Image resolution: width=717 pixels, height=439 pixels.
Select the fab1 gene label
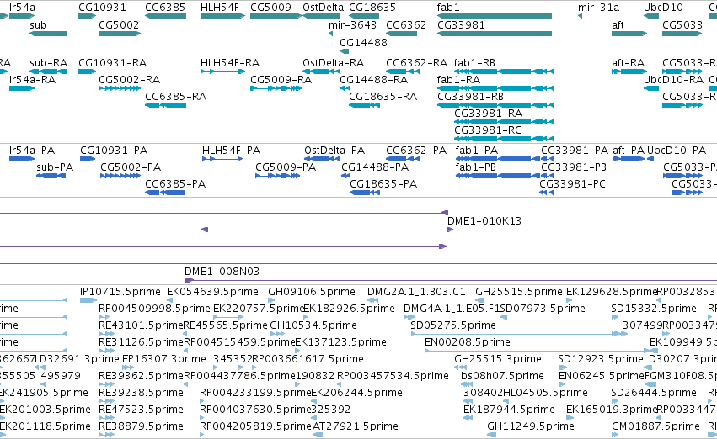click(448, 8)
